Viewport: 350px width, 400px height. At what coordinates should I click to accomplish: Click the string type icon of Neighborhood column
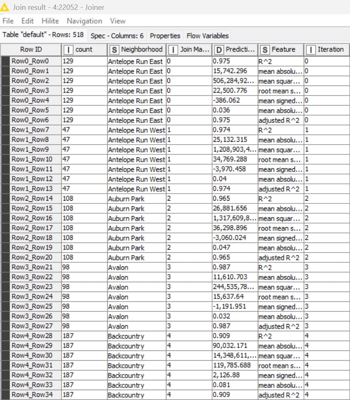[x=114, y=50]
